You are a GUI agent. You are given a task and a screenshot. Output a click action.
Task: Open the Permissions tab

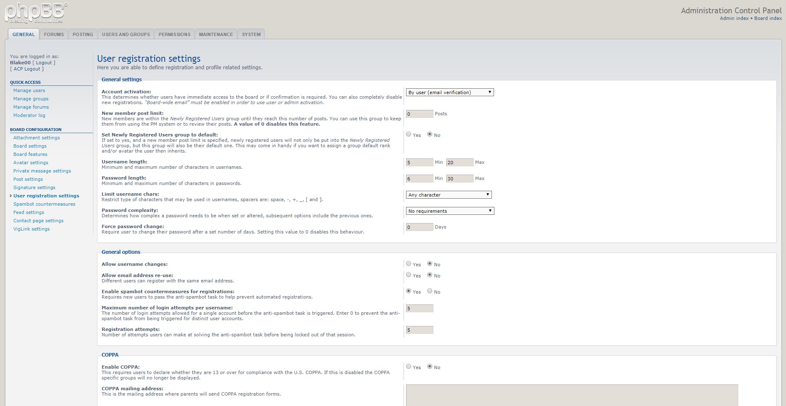tap(174, 34)
